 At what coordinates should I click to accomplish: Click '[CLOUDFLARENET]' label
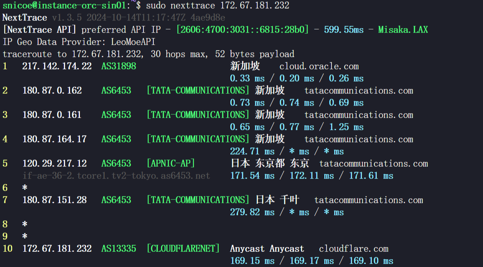(x=183, y=248)
